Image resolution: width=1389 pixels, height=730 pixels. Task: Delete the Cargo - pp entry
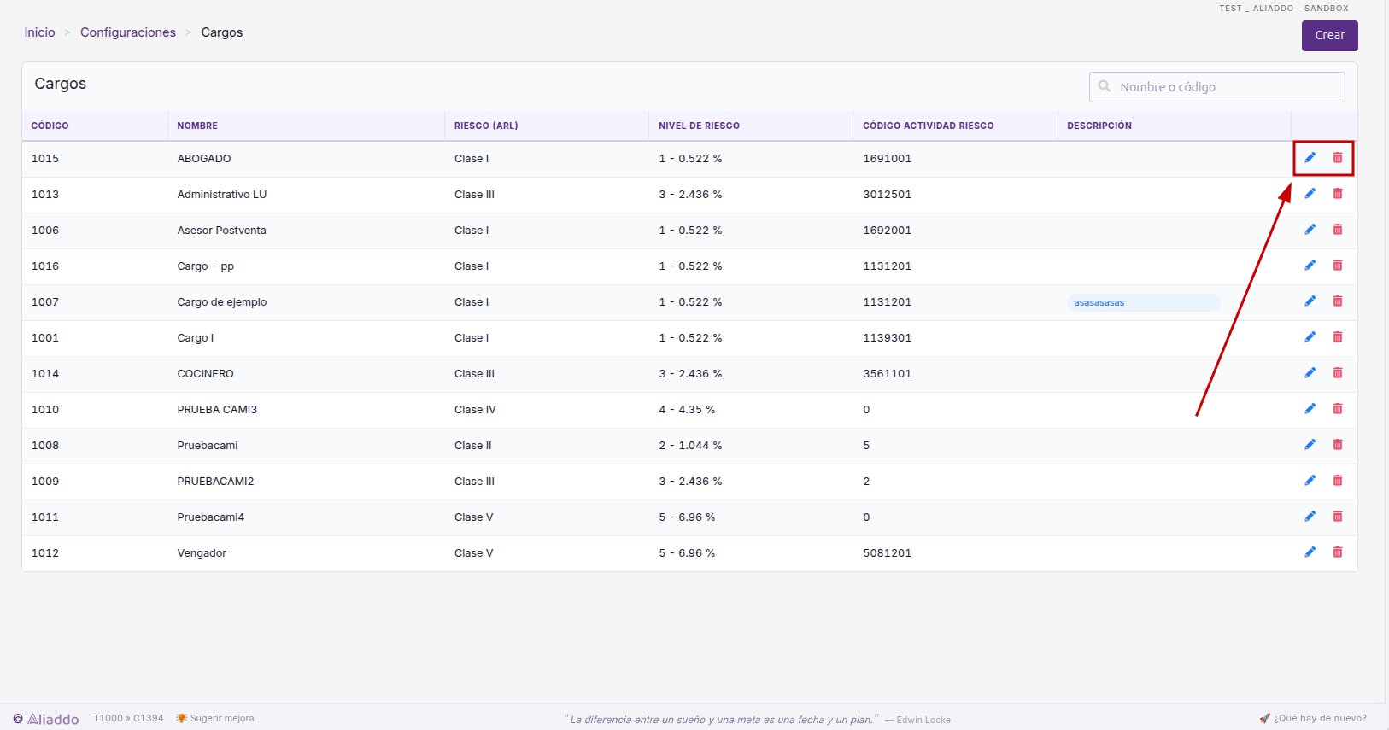(x=1338, y=266)
